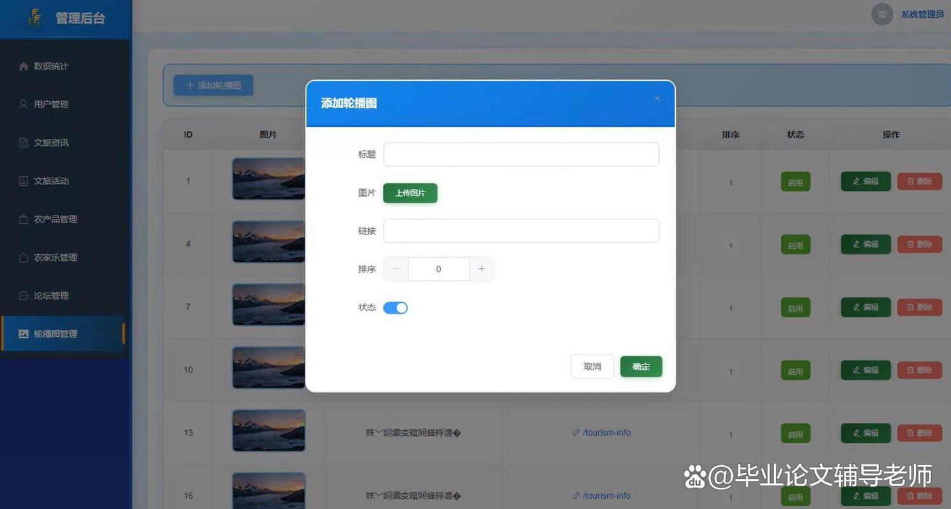Confirm with the 确定 button

(x=641, y=366)
